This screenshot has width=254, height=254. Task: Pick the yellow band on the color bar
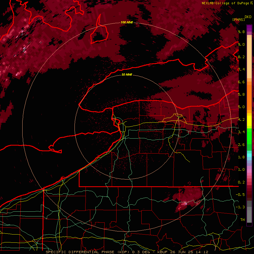(x=249, y=121)
